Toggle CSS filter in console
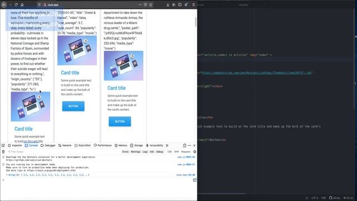 tap(170, 151)
